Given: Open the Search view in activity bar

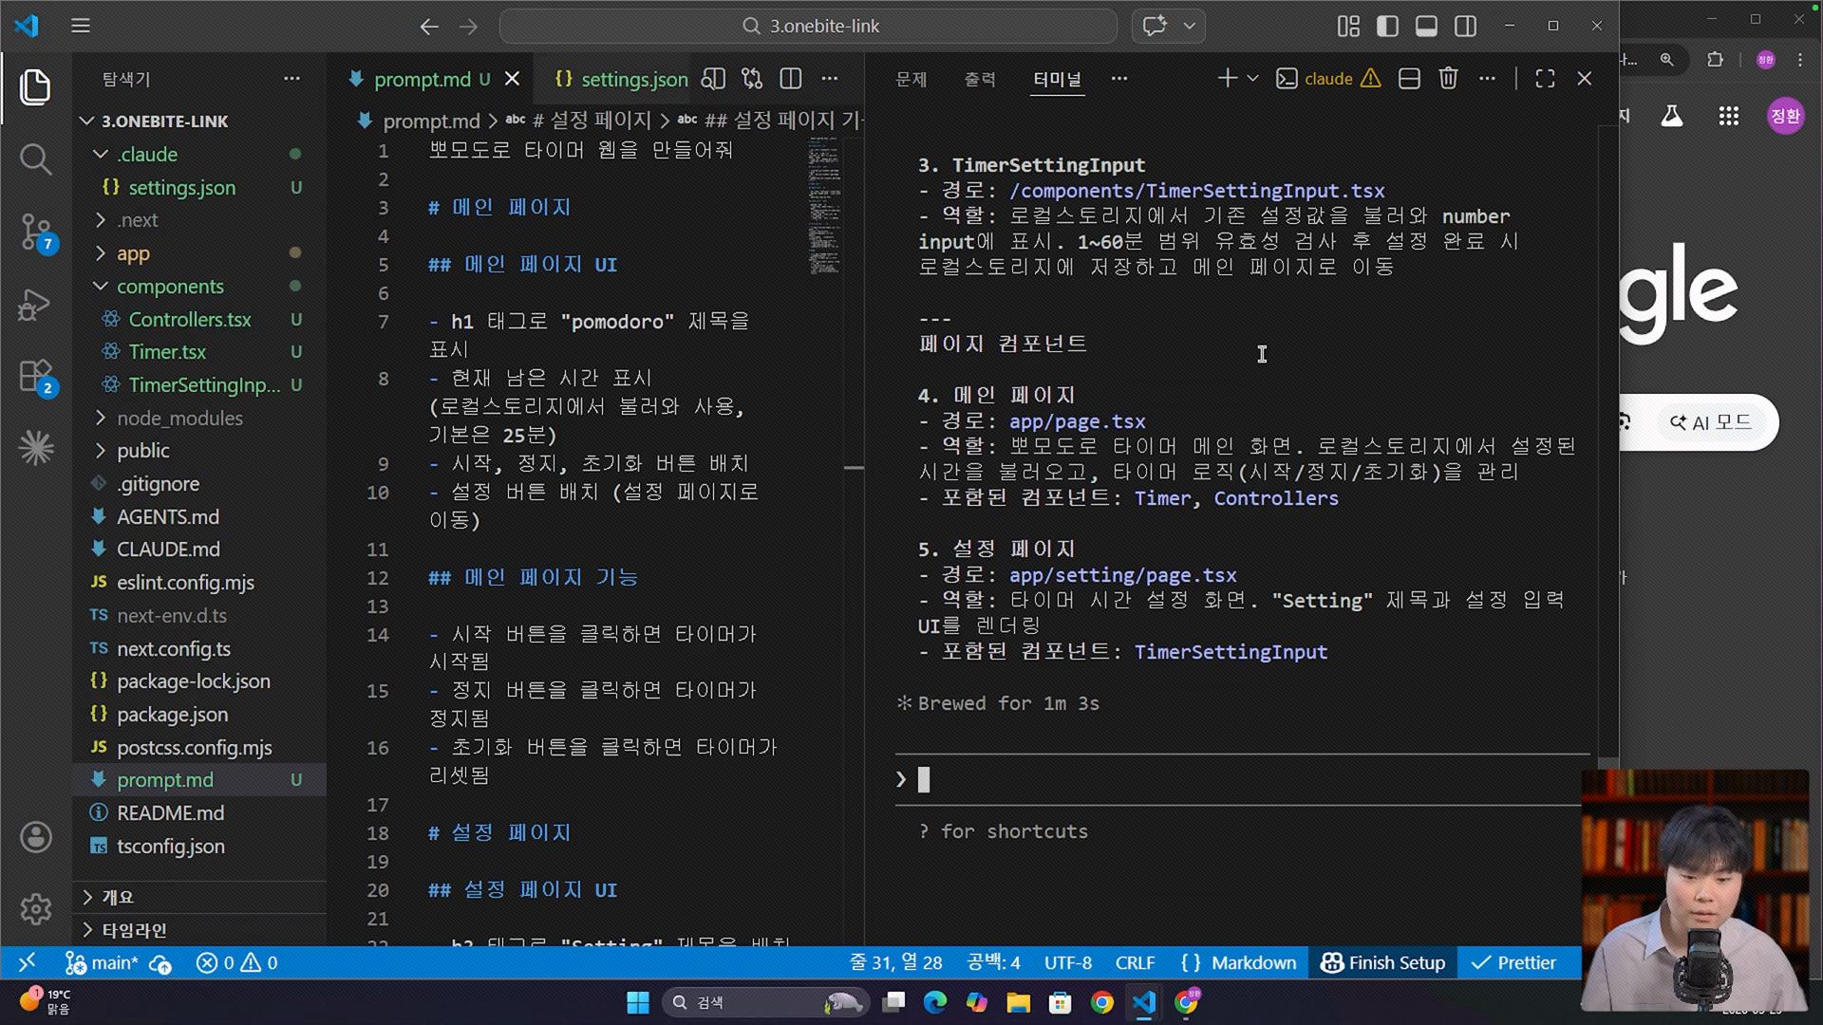Looking at the screenshot, I should (x=35, y=158).
